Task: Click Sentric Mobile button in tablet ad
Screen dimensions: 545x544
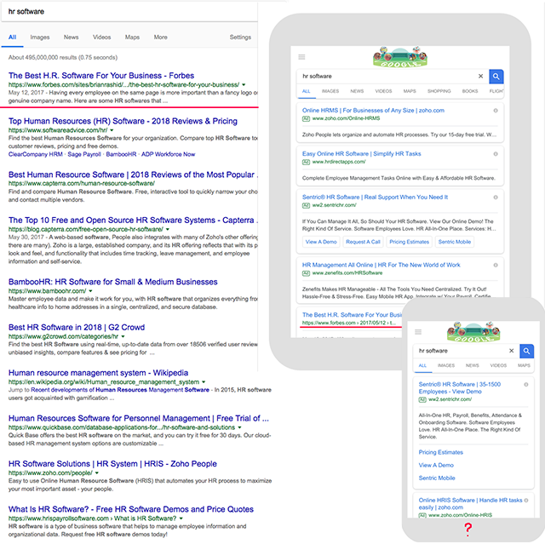Action: coord(454,242)
